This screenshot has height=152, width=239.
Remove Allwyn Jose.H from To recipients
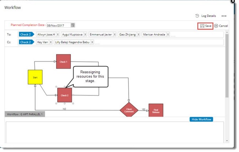coord(58,35)
